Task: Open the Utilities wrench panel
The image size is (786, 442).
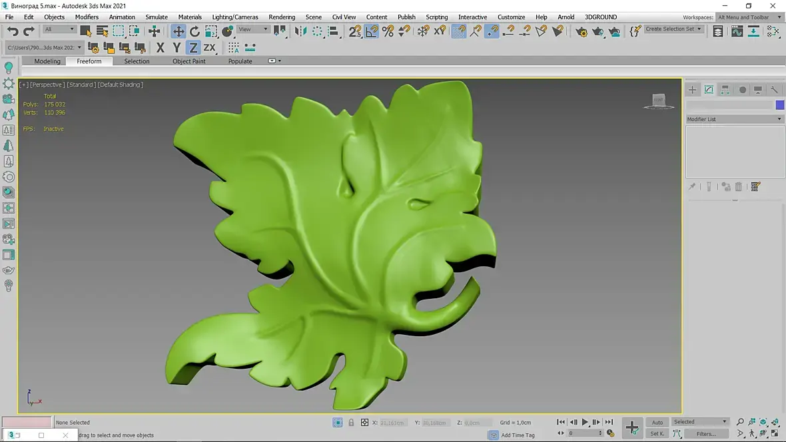Action: (x=774, y=90)
